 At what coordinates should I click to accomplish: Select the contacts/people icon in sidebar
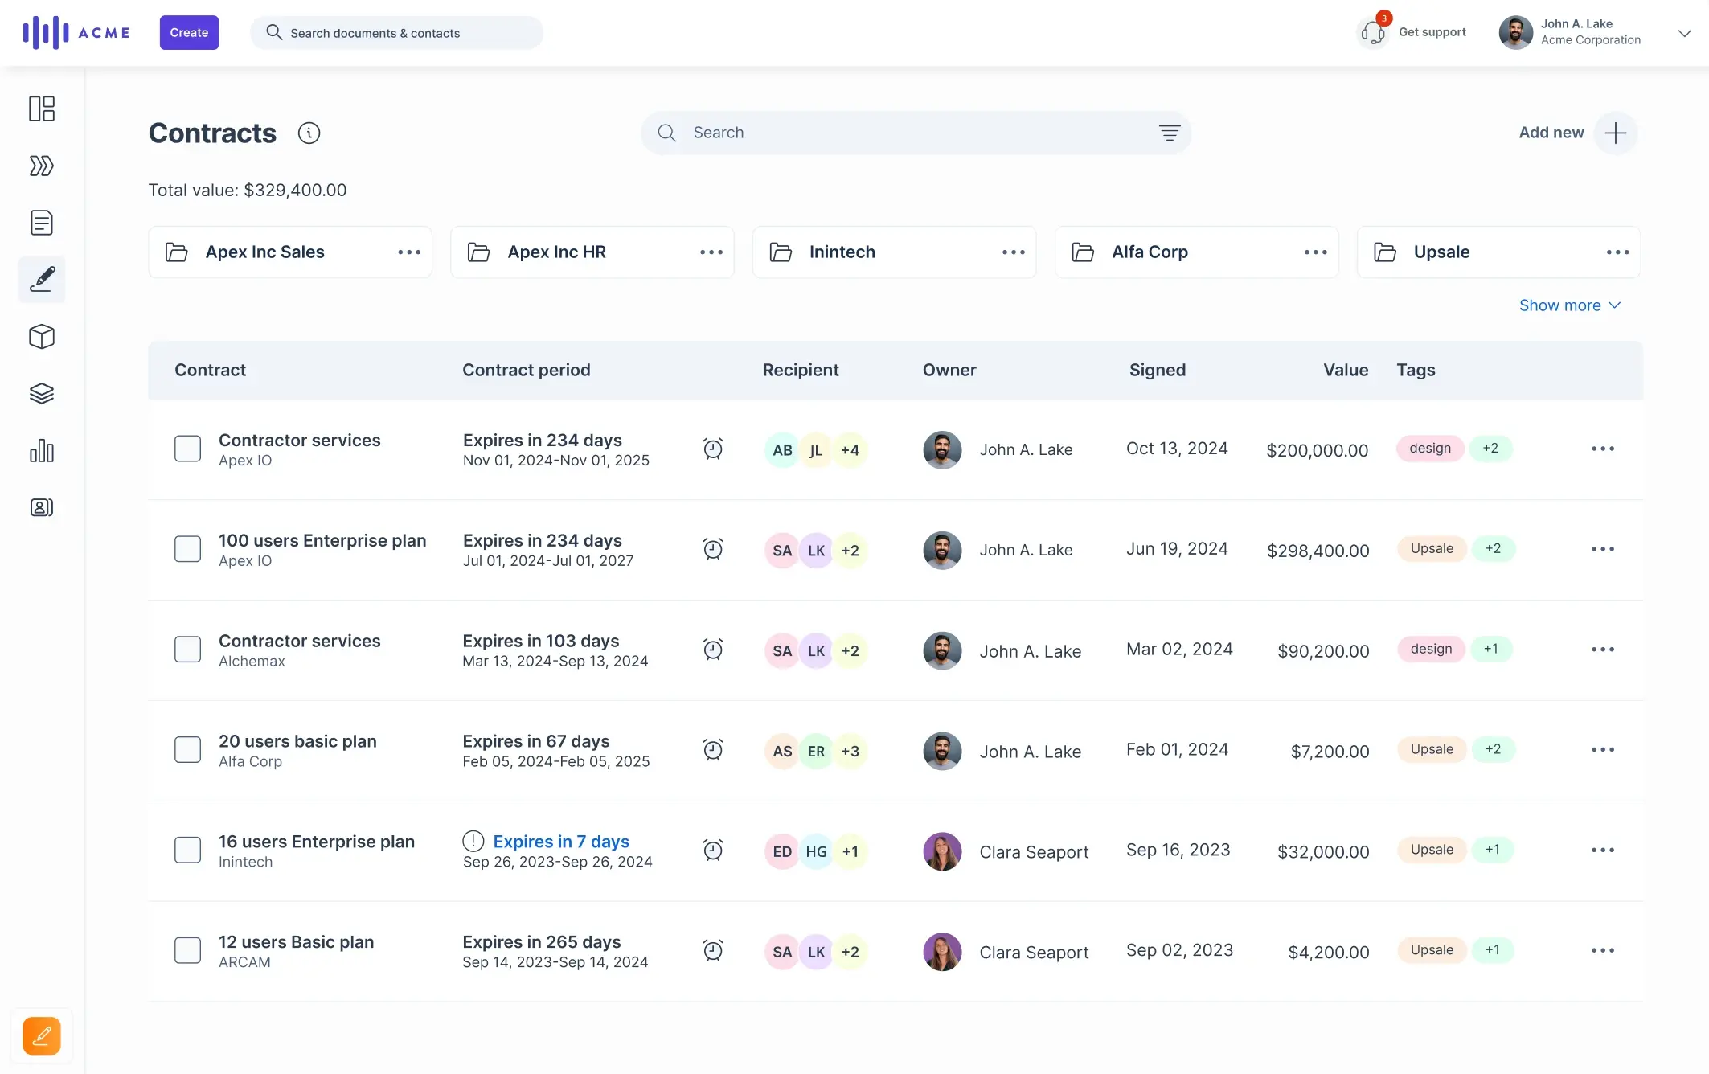point(42,507)
